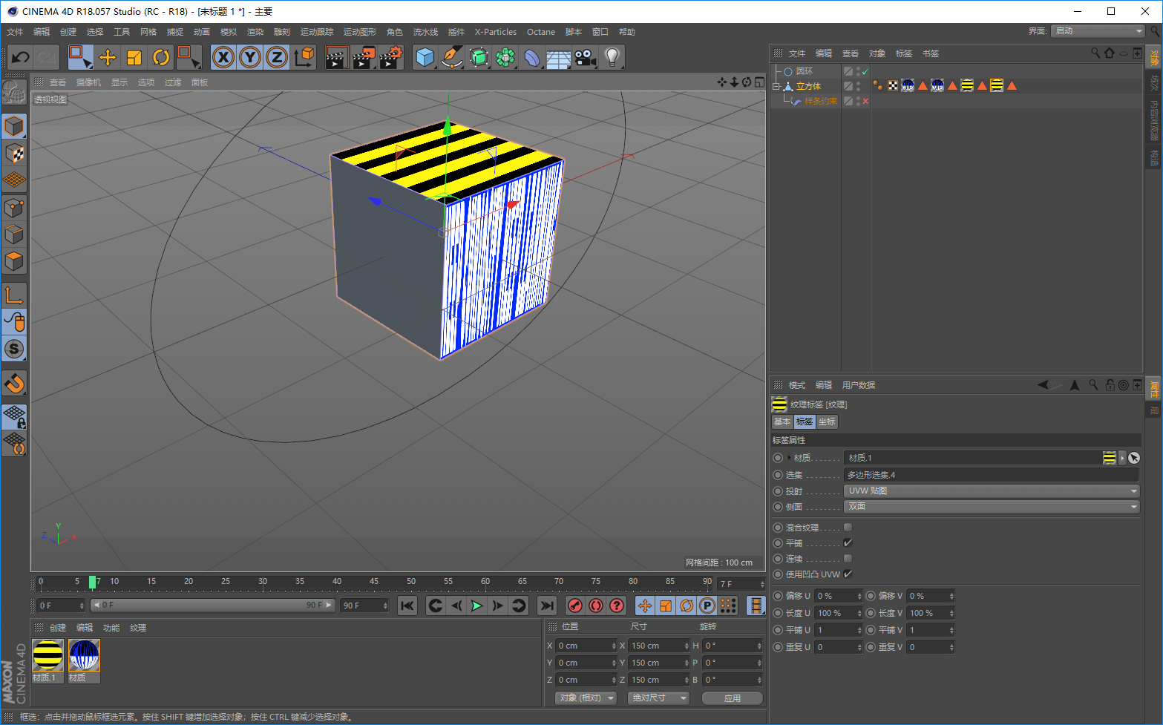Switch to the 坐标 tab

827,421
